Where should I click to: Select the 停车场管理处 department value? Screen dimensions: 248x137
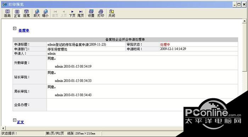57,49
